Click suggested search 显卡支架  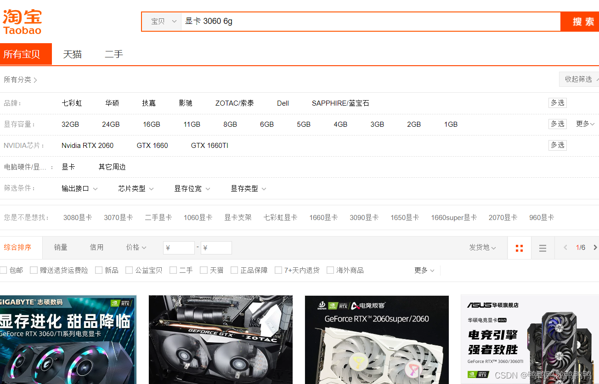(x=238, y=217)
